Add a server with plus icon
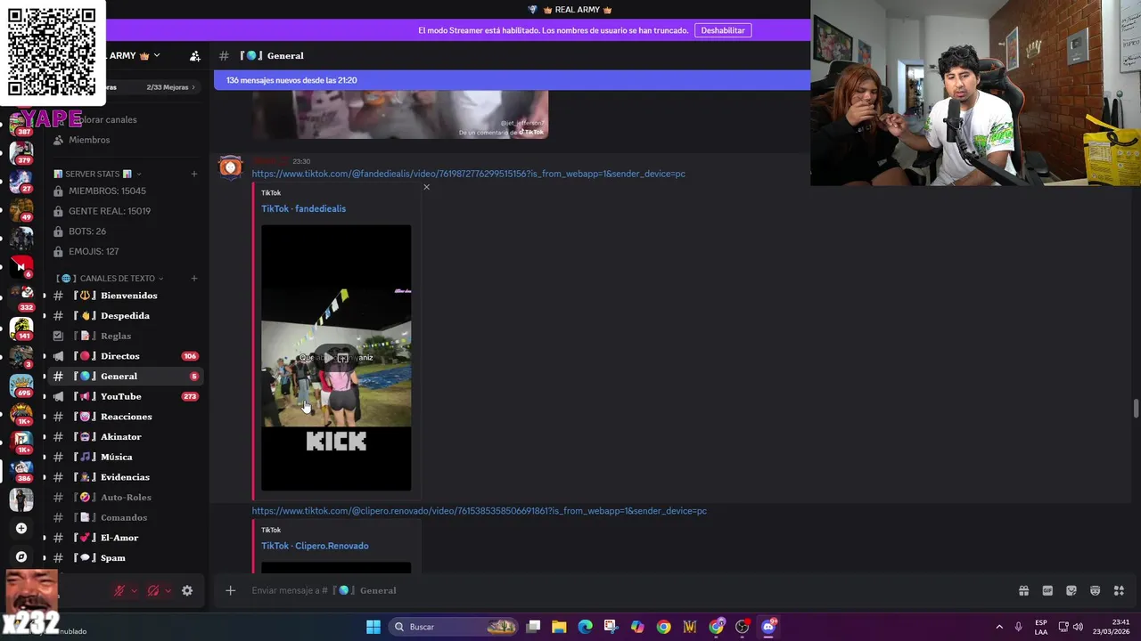The height and width of the screenshot is (641, 1141). 21,528
